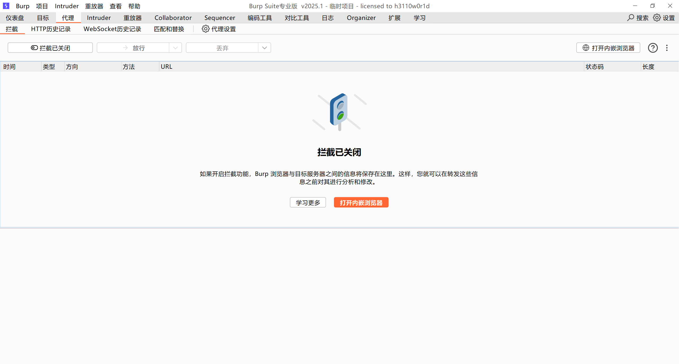Open the three-dot menu beside the help icon
This screenshot has height=364, width=679.
[667, 48]
